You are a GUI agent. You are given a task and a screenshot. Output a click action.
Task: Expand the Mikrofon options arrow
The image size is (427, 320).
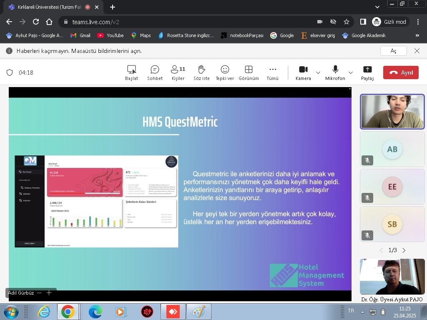[351, 72]
